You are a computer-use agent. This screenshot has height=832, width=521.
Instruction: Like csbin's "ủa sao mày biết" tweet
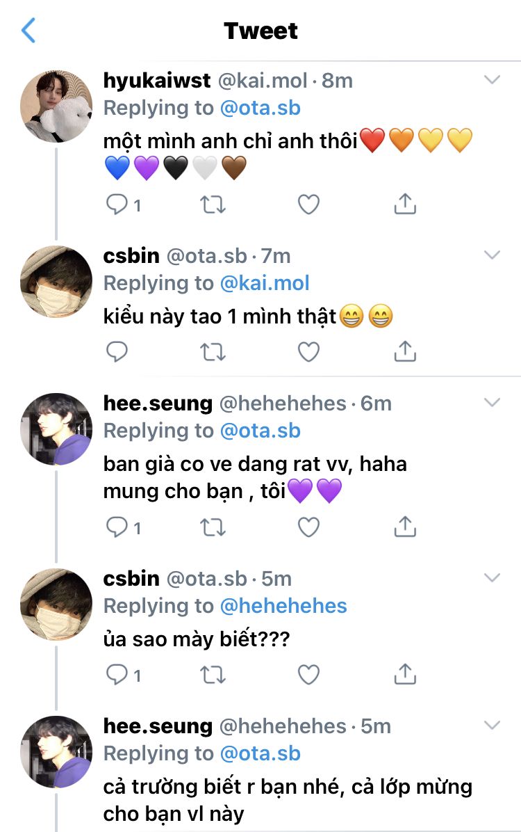308,675
